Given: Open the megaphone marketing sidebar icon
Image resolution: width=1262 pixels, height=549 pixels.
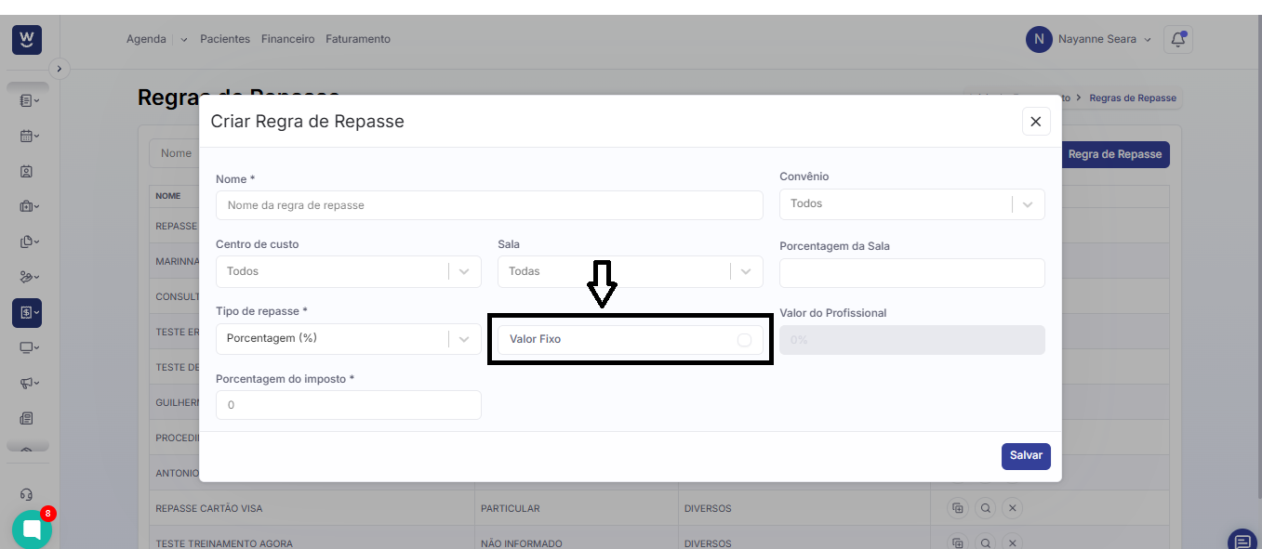Looking at the screenshot, I should (x=29, y=383).
